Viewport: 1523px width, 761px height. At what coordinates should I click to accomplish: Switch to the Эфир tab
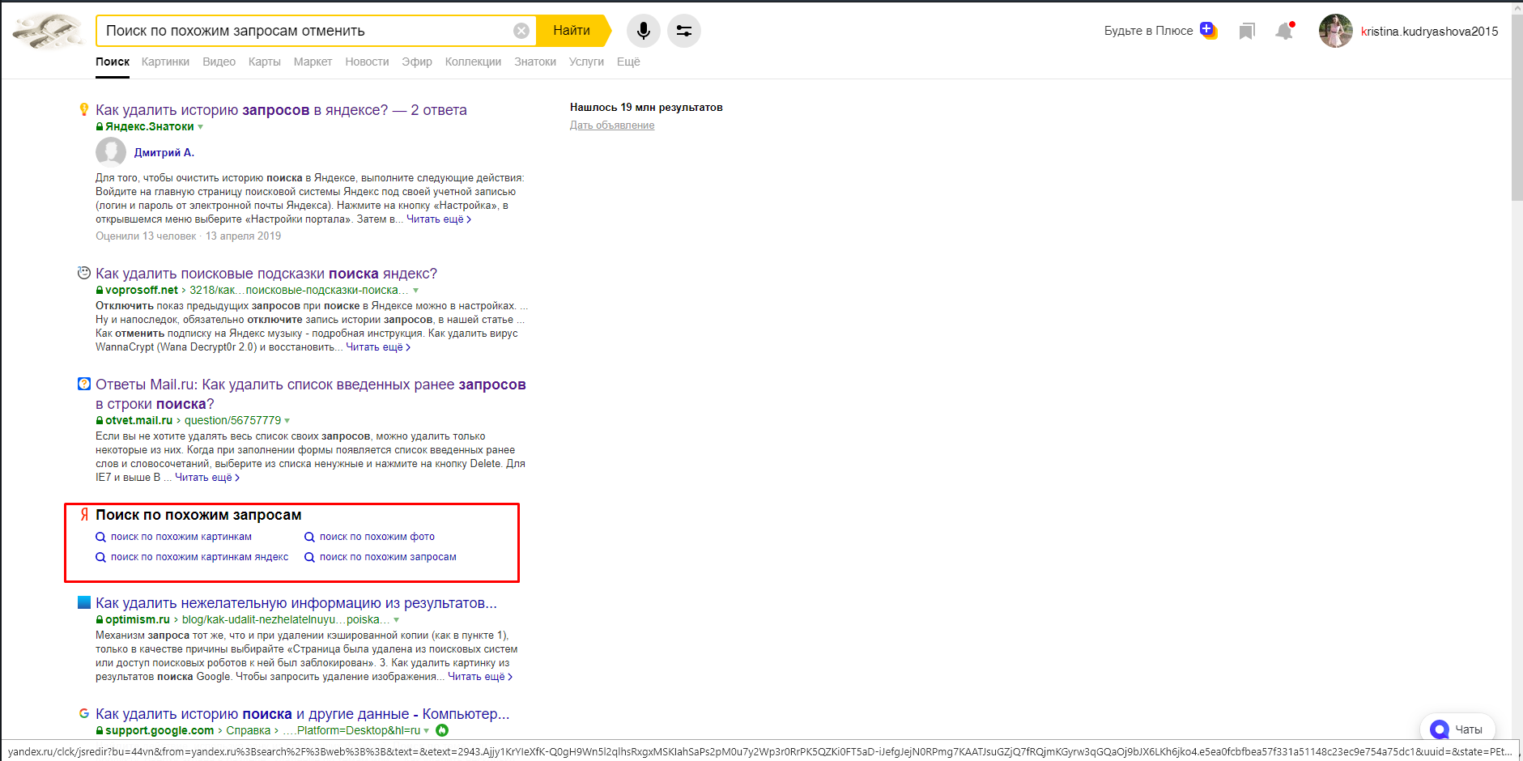tap(417, 62)
